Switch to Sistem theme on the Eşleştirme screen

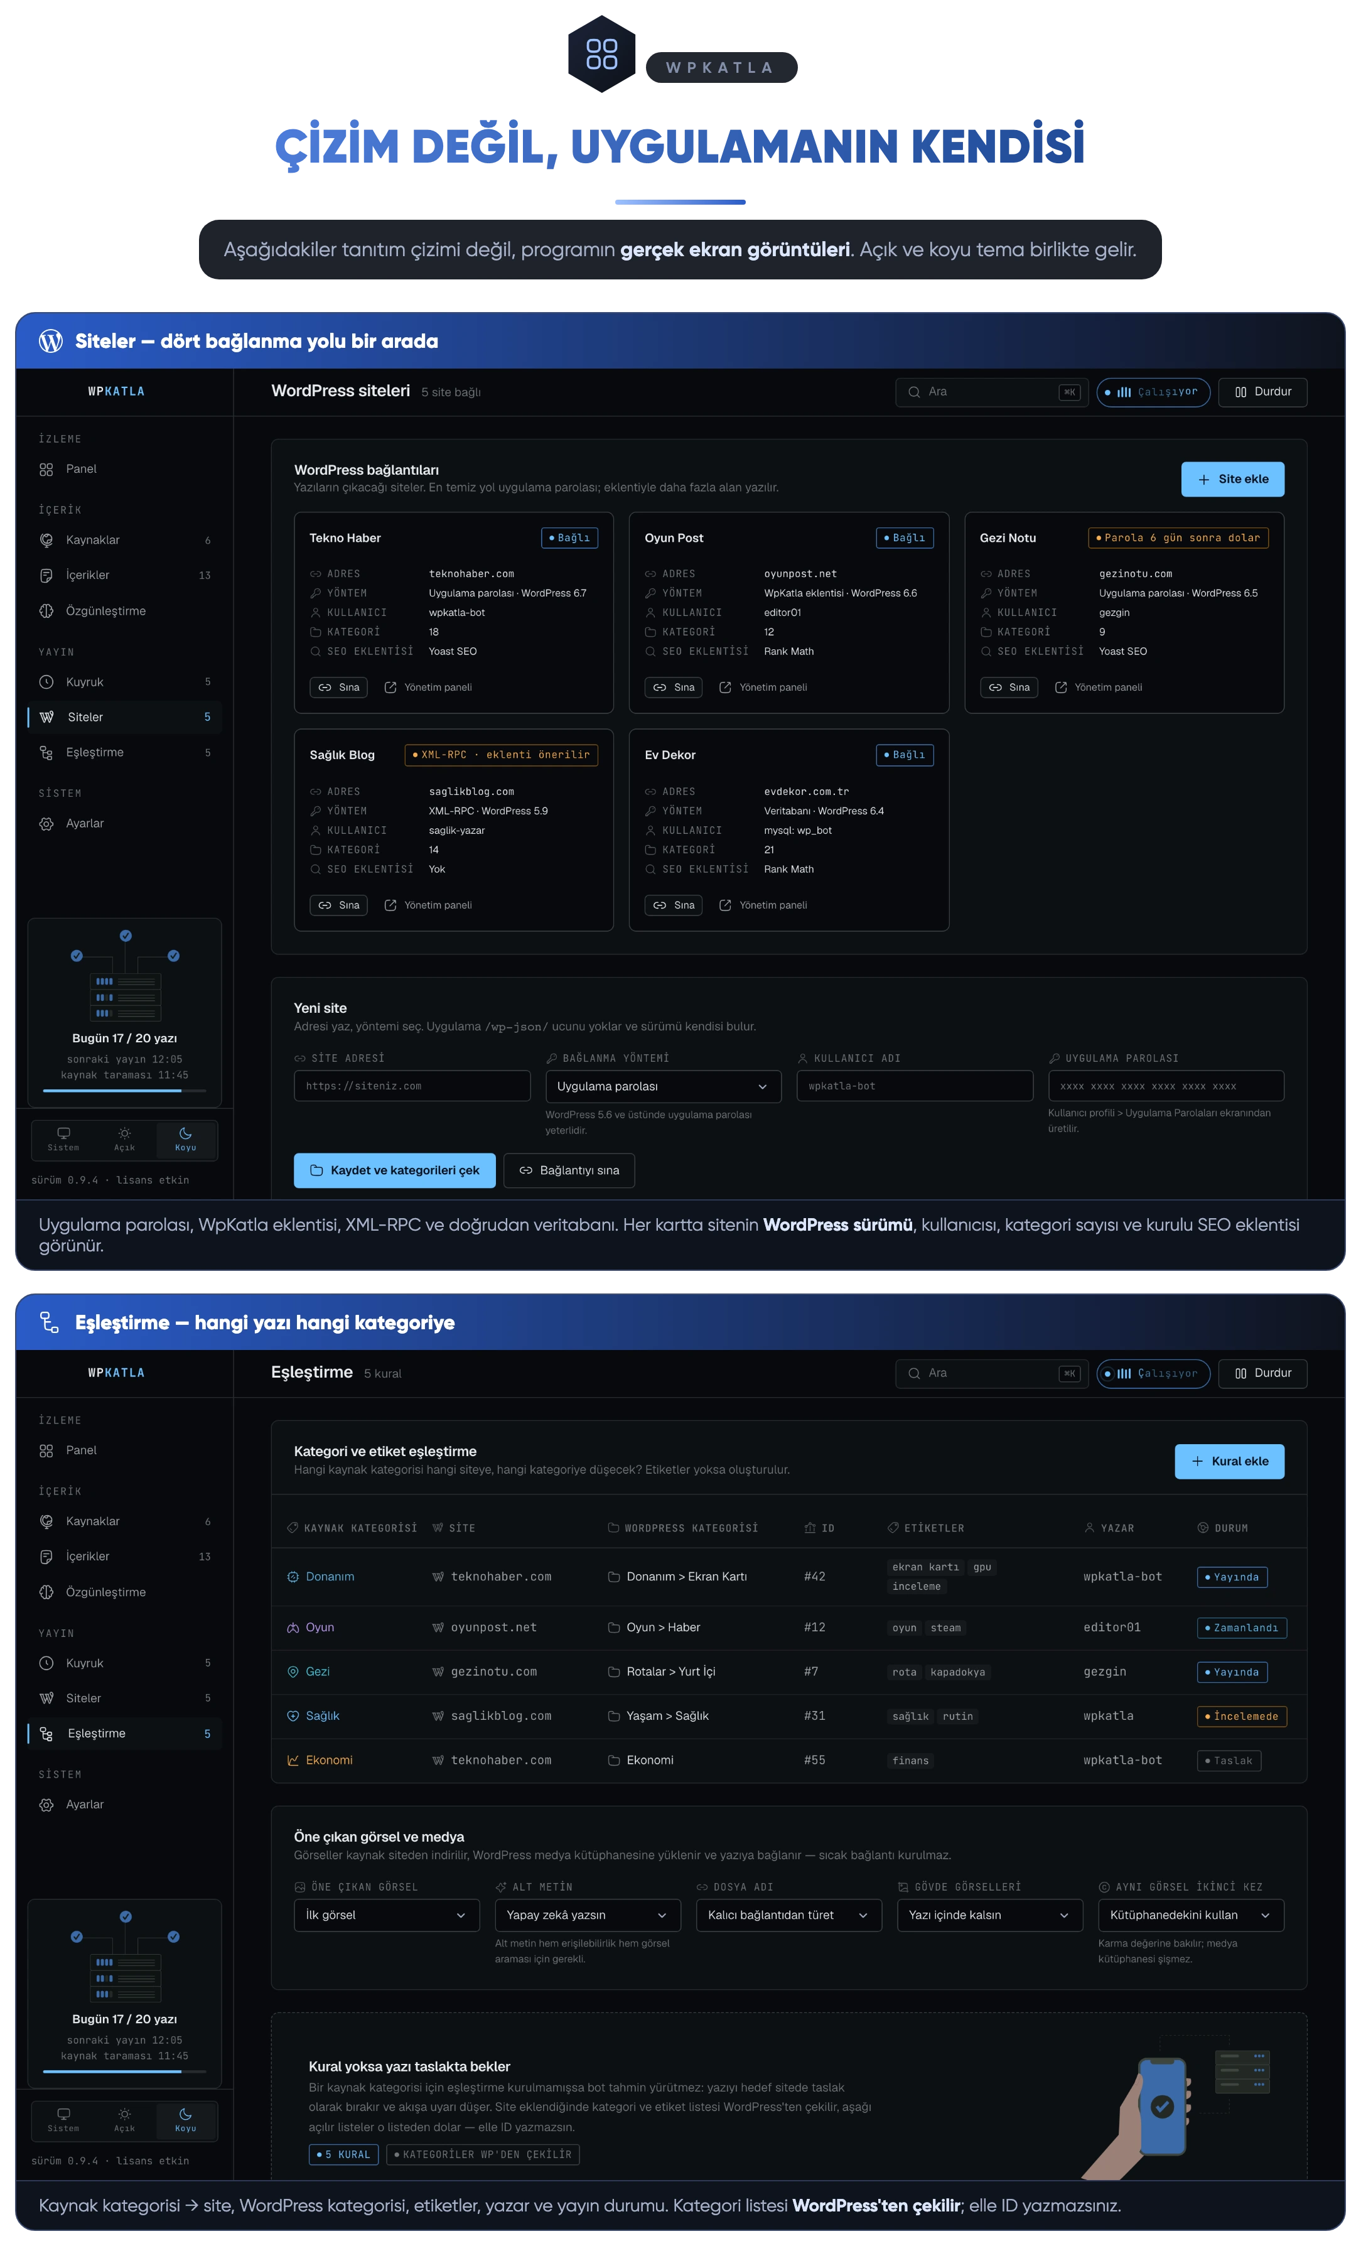(64, 2120)
